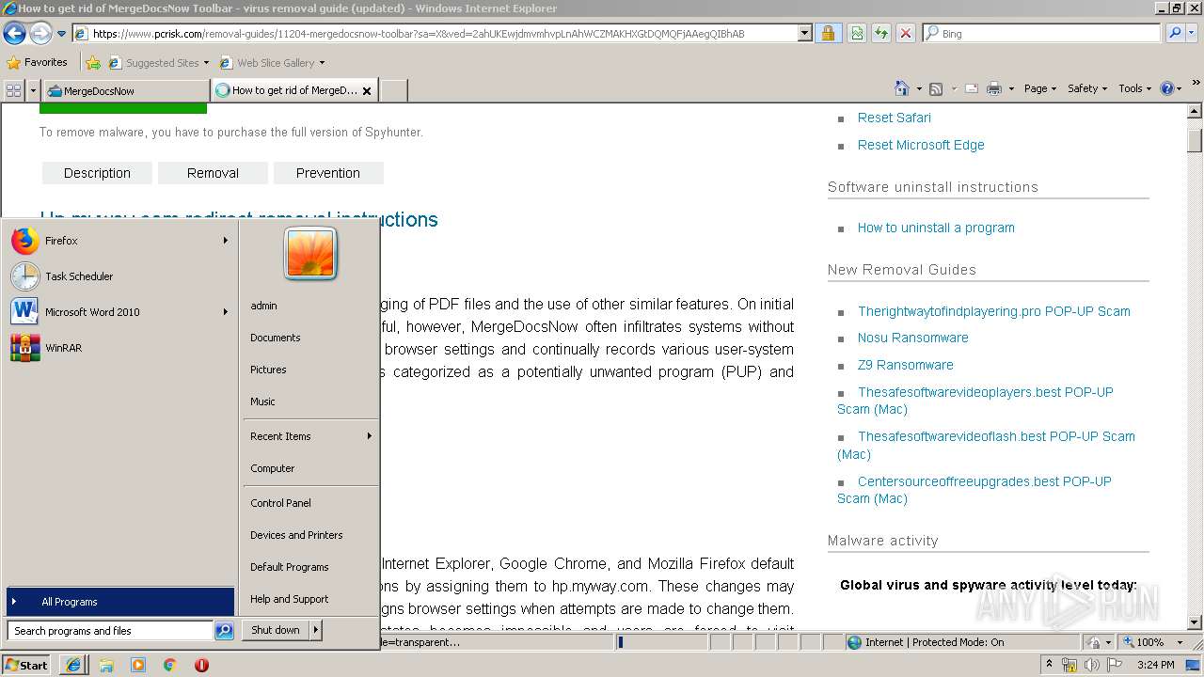Expand the Print options dropdown arrow
The image size is (1204, 677).
pyautogui.click(x=1011, y=88)
